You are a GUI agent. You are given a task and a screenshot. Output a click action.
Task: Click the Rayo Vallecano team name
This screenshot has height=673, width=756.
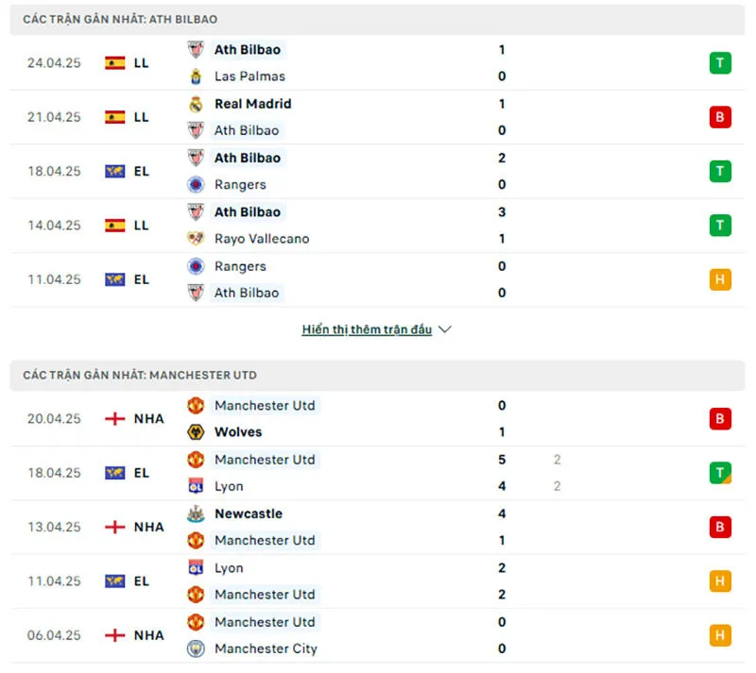pos(262,239)
